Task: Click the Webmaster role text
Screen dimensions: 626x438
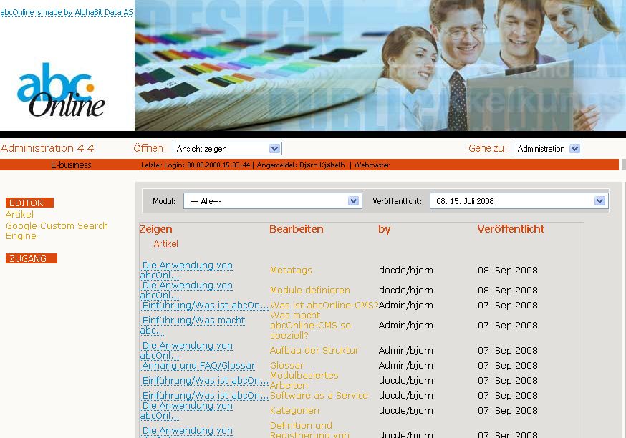Action: point(372,165)
